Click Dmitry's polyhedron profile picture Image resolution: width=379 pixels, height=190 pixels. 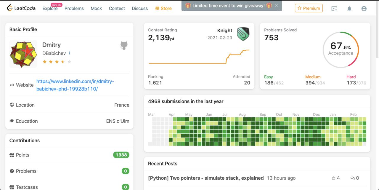coord(23,54)
